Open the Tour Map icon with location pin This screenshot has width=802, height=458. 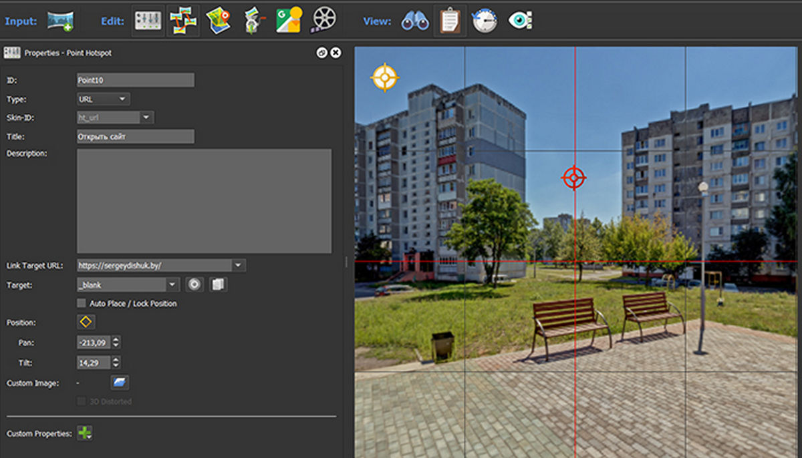tap(218, 21)
